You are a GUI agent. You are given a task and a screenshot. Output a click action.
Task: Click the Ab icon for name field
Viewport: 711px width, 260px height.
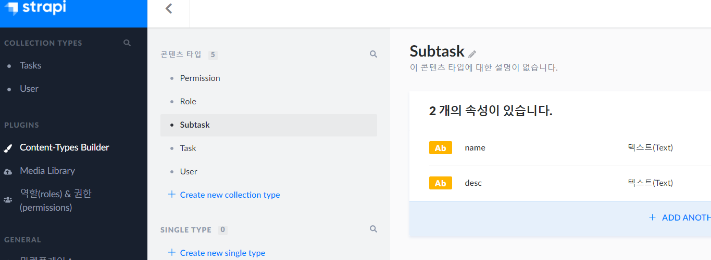441,148
